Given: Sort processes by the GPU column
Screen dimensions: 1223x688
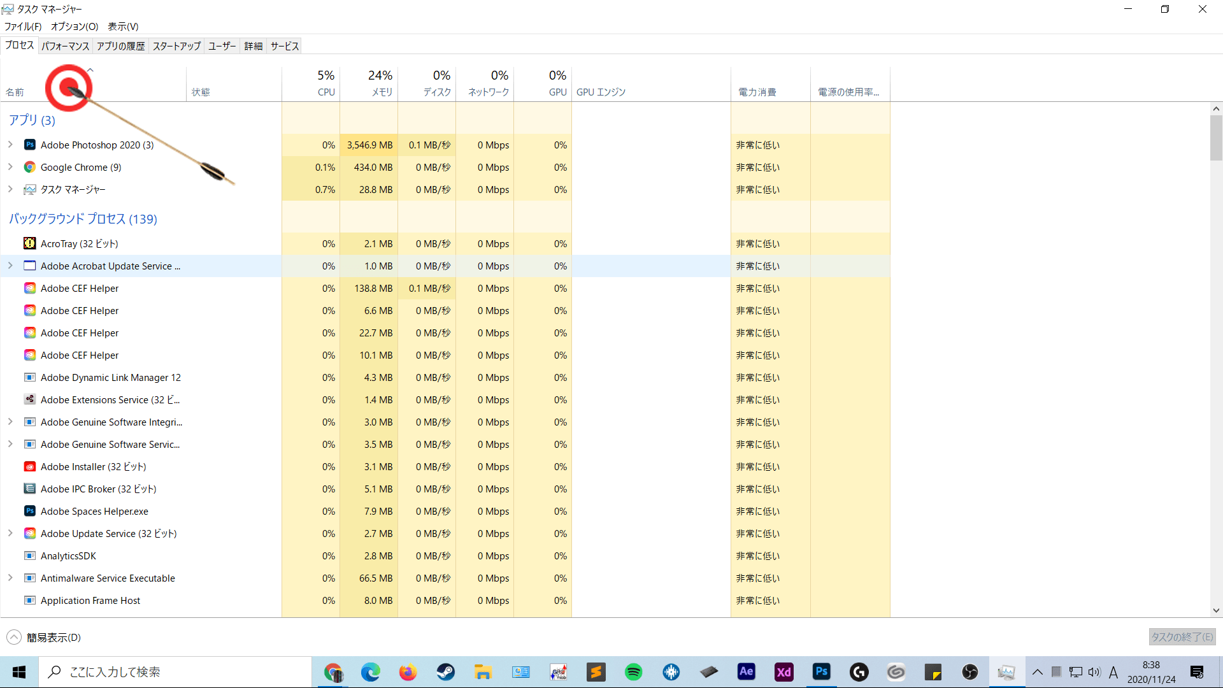Looking at the screenshot, I should 543,84.
